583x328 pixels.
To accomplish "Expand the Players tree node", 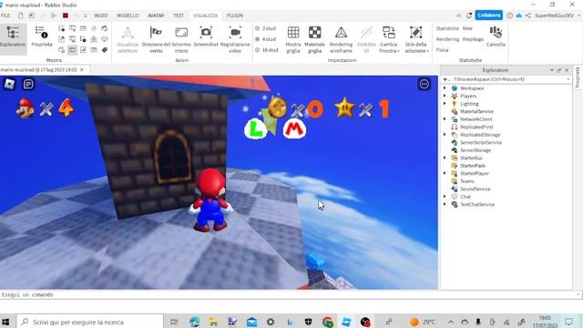I will click(x=445, y=96).
